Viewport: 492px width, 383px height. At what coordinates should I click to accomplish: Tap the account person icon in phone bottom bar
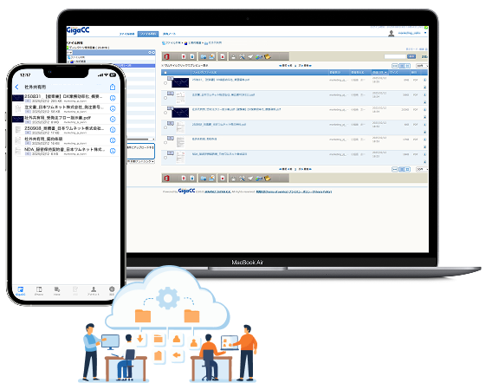[94, 290]
